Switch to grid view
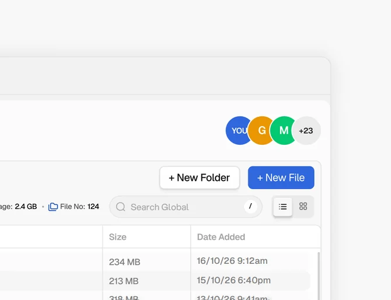 click(x=303, y=207)
